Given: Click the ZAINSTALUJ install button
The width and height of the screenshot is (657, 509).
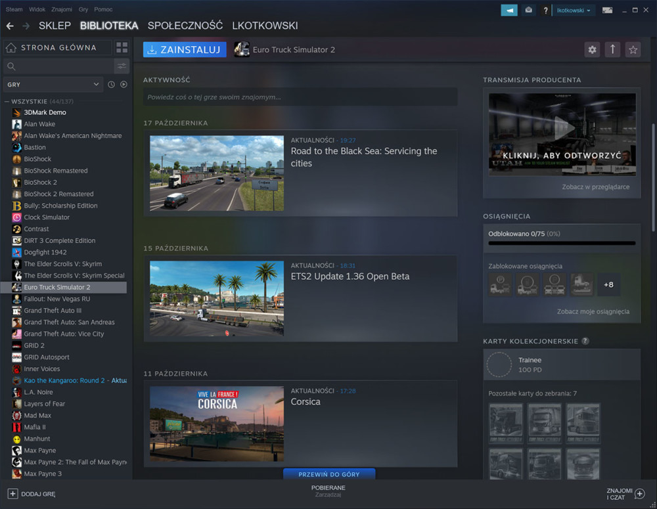Looking at the screenshot, I should [185, 49].
